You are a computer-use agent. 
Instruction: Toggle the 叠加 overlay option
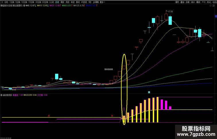pyautogui.click(x=182, y=2)
